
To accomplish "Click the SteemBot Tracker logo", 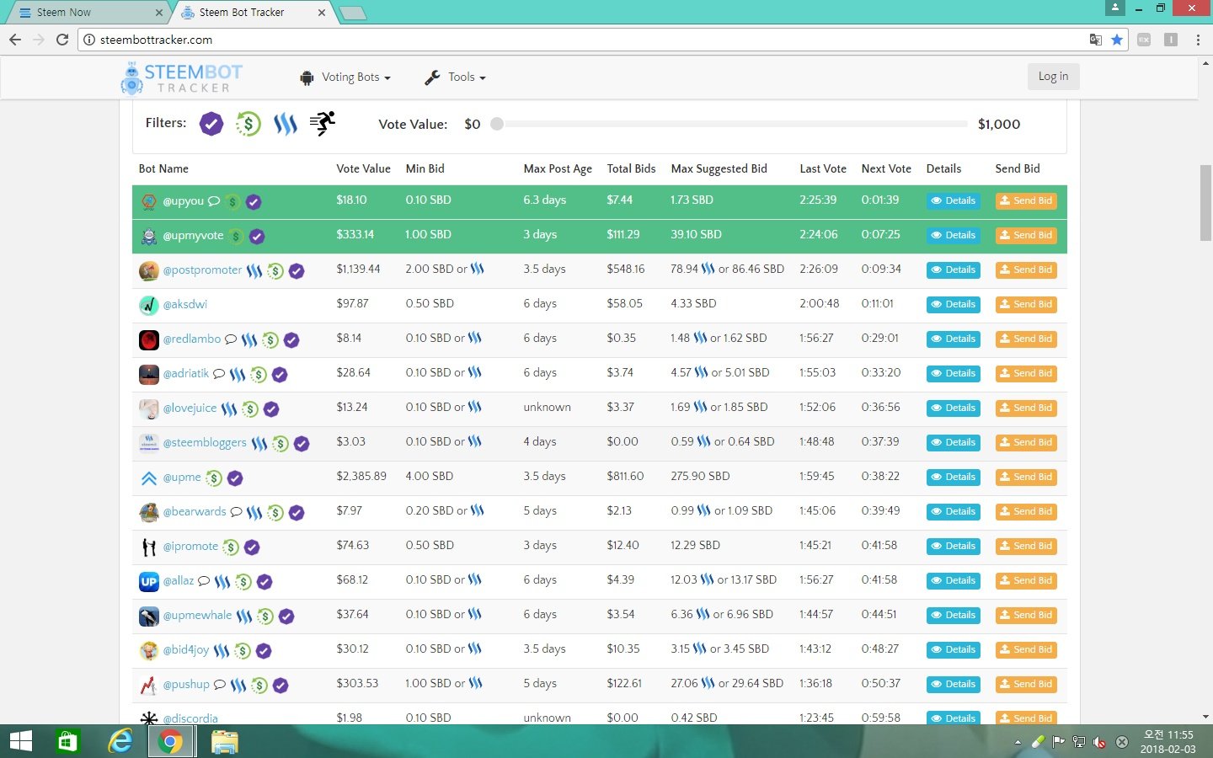I will [182, 77].
